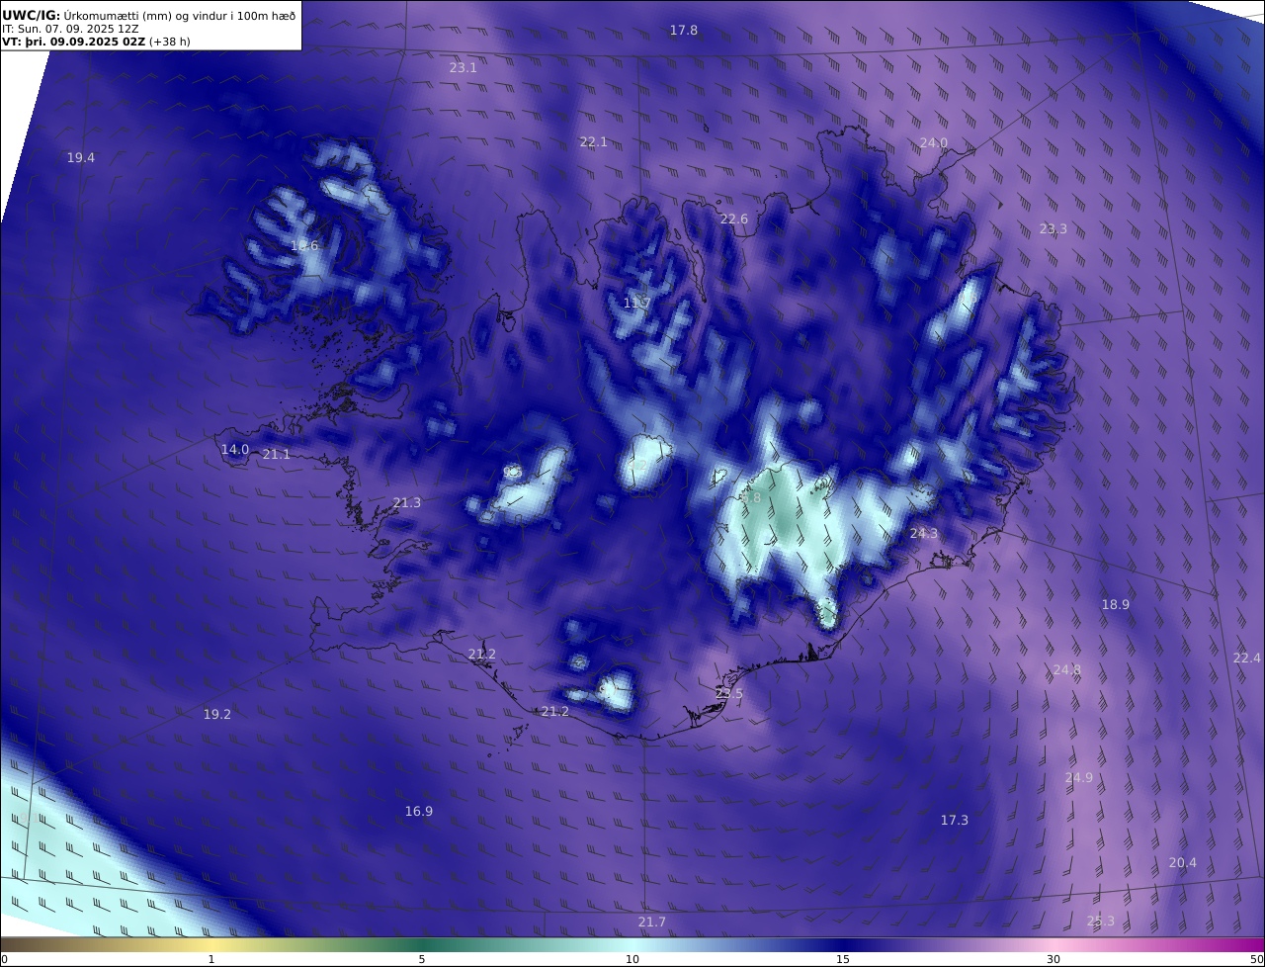
Task: Select the 50 tick on the color scale
Action: (1257, 959)
